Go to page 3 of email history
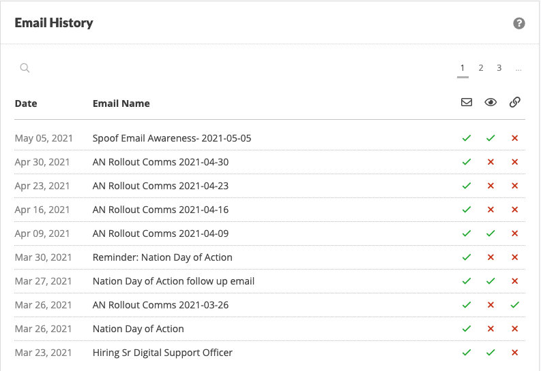Screen dimensions: 541x371 [499, 68]
